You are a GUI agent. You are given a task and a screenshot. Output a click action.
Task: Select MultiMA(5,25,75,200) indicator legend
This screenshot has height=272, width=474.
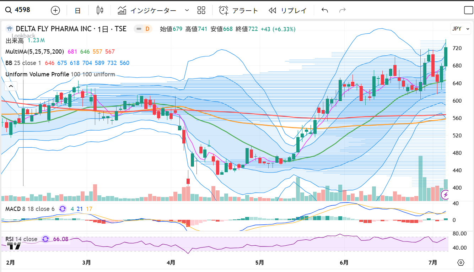pyautogui.click(x=35, y=51)
